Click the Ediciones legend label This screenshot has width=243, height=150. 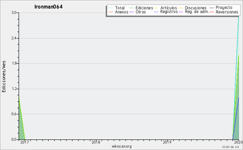coord(144,8)
